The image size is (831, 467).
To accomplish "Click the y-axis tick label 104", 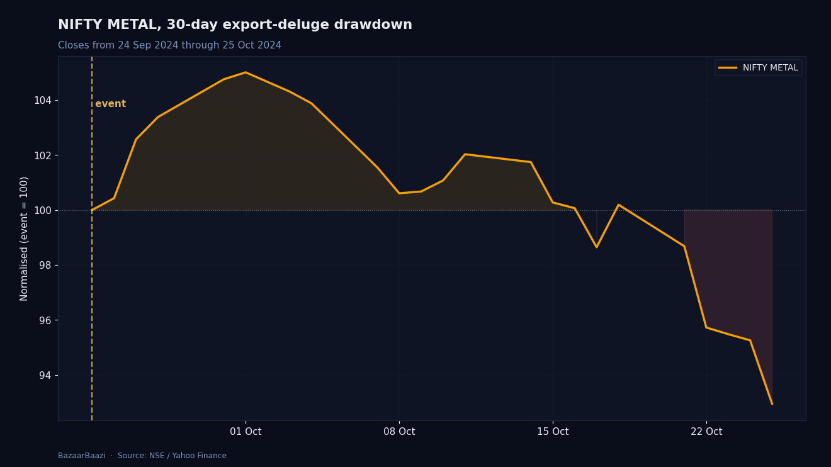I will pos(43,101).
